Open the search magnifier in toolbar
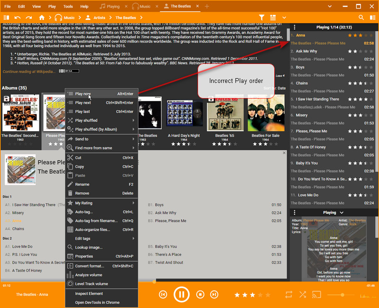Image resolution: width=379 pixels, height=308 pixels. tap(361, 18)
